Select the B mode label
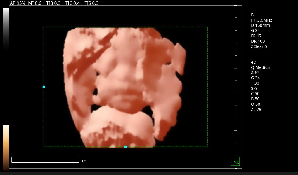This screenshot has width=298, height=175. [x=252, y=15]
